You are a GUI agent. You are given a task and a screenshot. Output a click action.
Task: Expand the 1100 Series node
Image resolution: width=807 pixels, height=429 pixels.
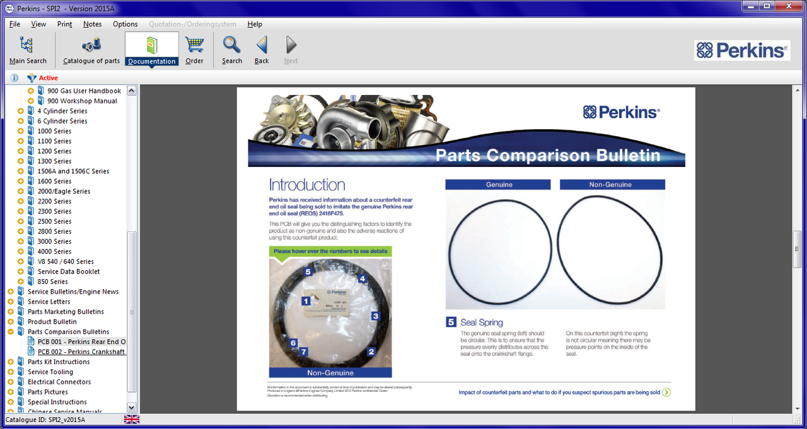click(x=21, y=141)
